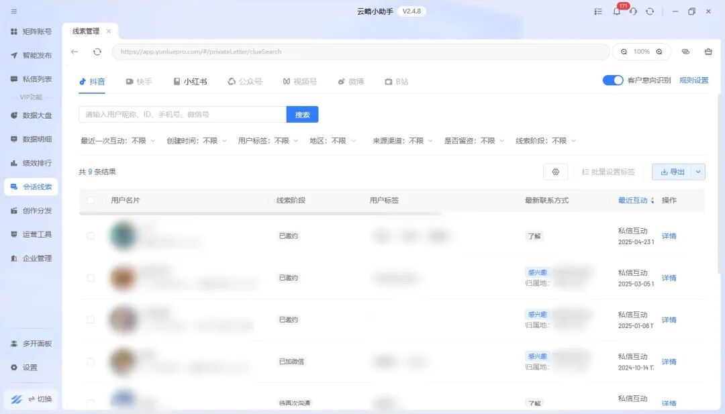Screen dimensions: 725x414
Task: Click the clear cache broom icon
Action: [708, 52]
